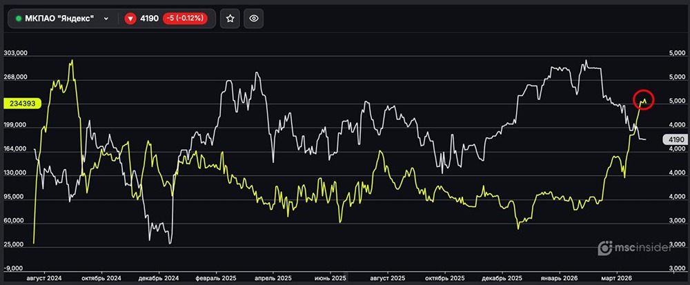Click the декабрь 2024 date label
The image size is (690, 285).
tap(159, 277)
